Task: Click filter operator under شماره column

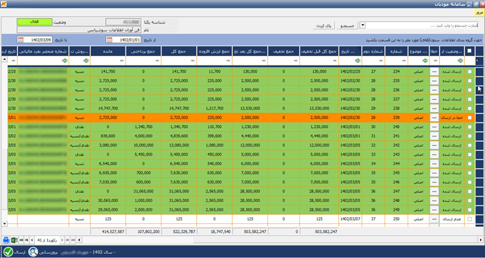Action: coord(404,61)
